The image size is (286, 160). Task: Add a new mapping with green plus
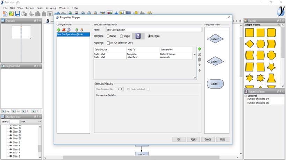click(199, 49)
